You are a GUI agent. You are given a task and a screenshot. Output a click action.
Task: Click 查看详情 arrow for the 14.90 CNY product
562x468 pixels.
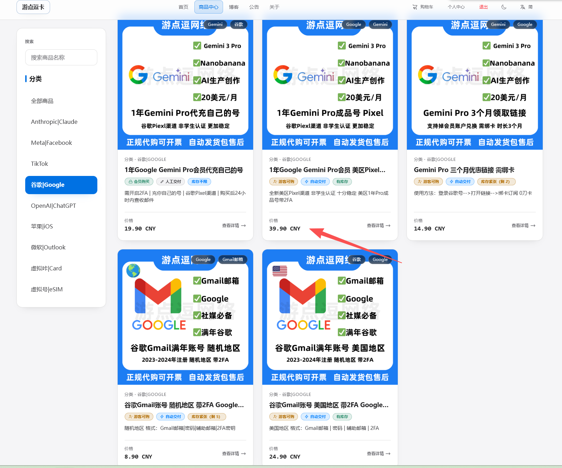[523, 226]
